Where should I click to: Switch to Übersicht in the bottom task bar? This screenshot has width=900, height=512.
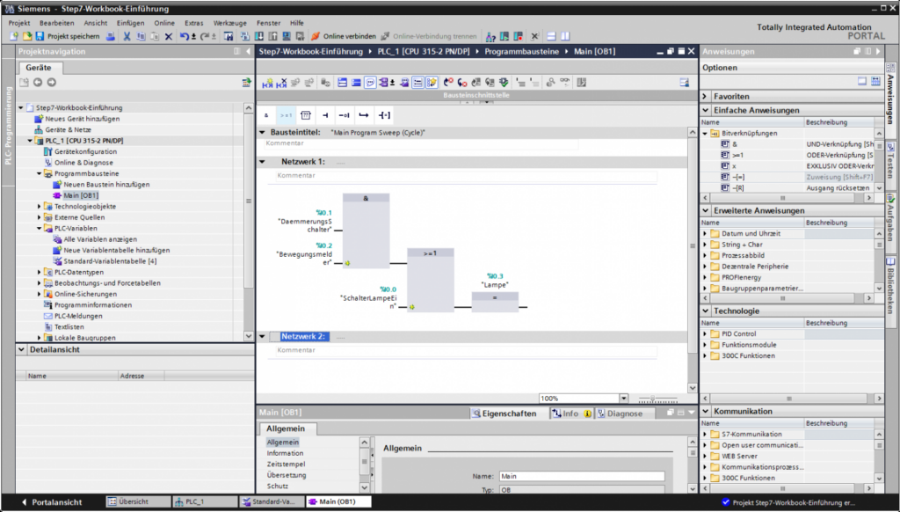tap(138, 501)
